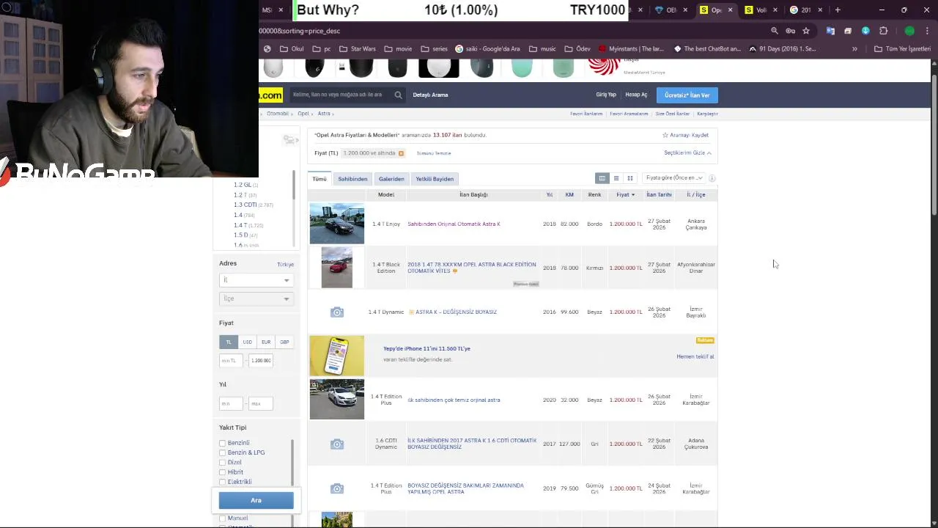Image resolution: width=938 pixels, height=528 pixels.
Task: Open the İl province dropdown
Action: [256, 280]
